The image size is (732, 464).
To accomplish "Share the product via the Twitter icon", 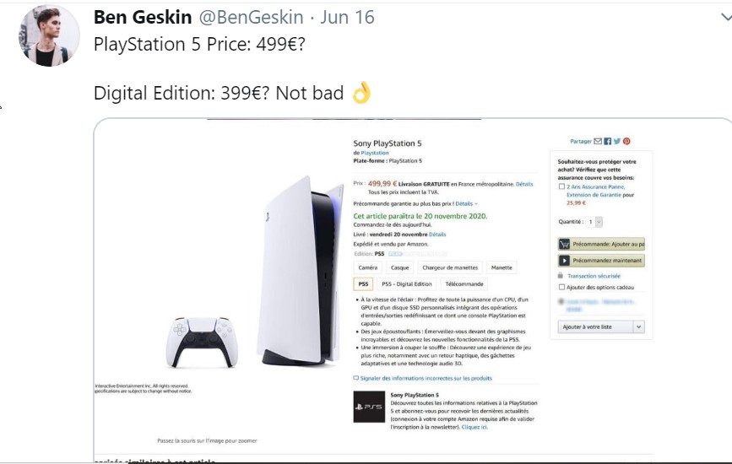I will 616,141.
